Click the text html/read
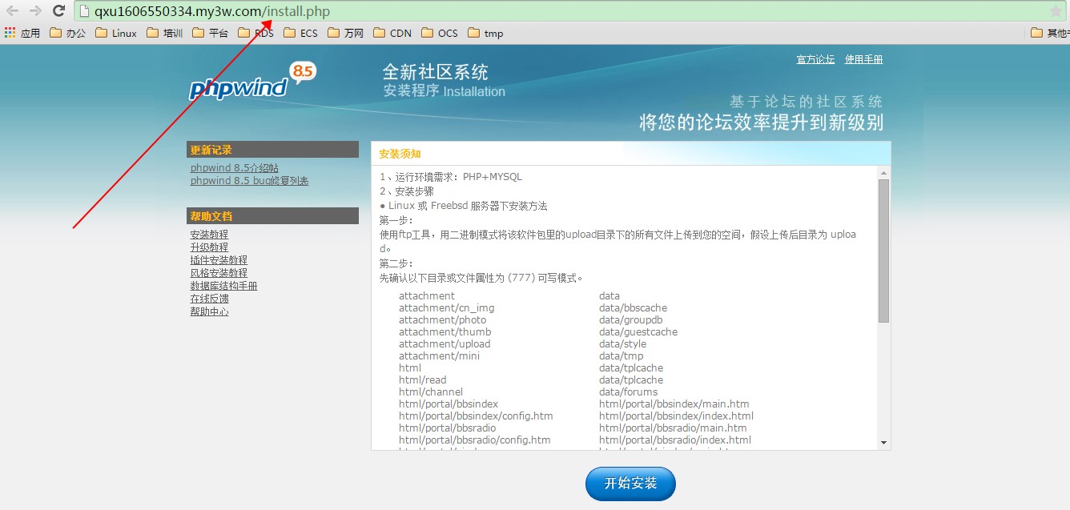This screenshot has width=1070, height=510. [x=422, y=380]
